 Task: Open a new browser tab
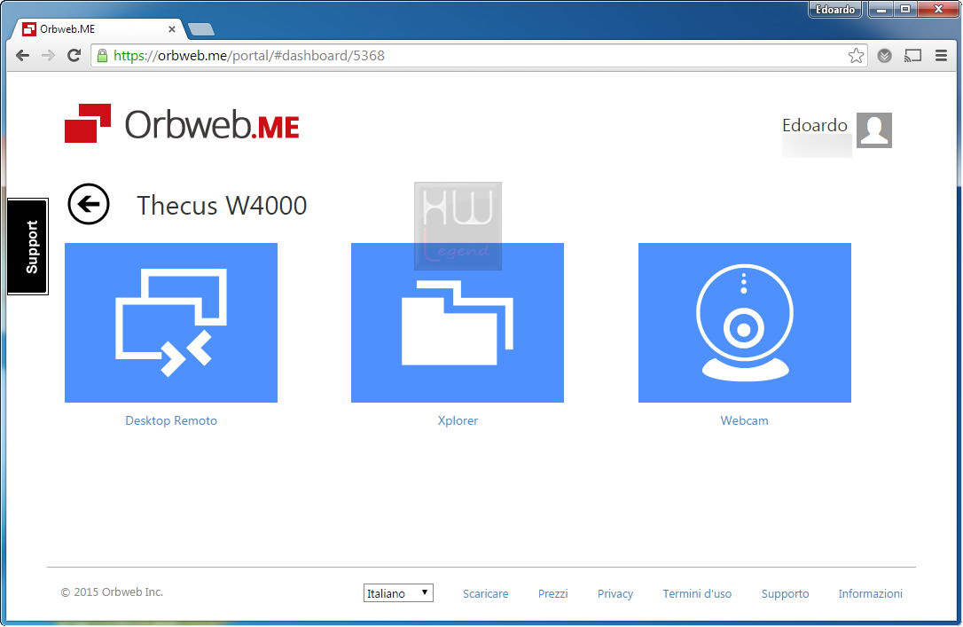[201, 29]
